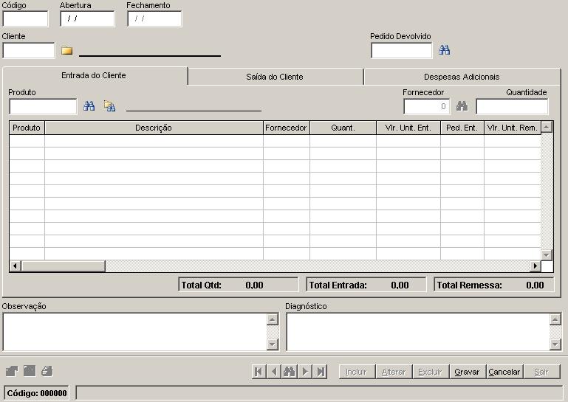This screenshot has width=568, height=402.
Task: Click the Produto column header
Action: pos(27,128)
